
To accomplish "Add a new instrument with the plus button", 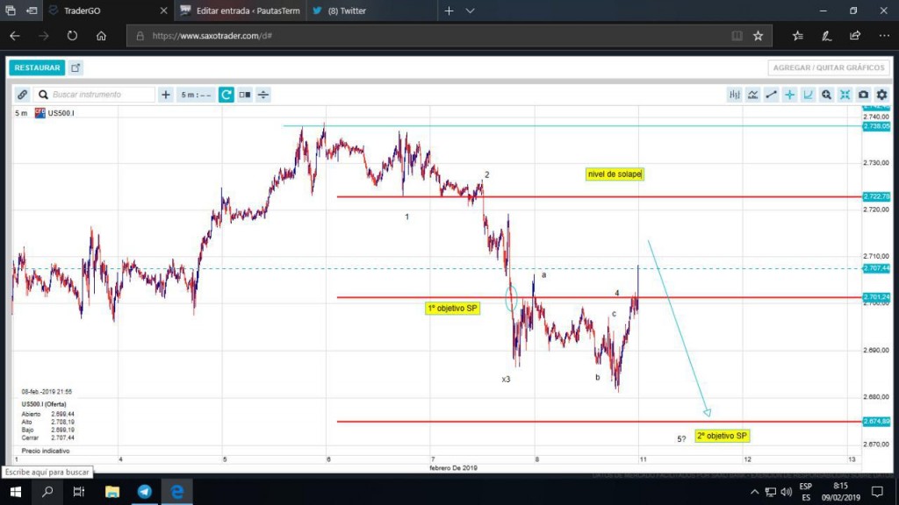I will [x=166, y=95].
